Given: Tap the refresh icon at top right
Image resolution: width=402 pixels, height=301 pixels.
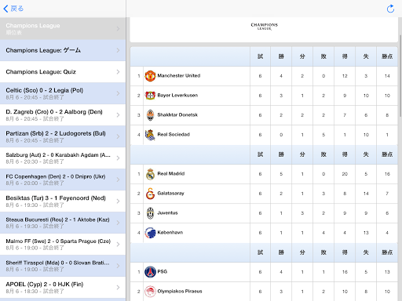Looking at the screenshot, I should click(x=390, y=9).
